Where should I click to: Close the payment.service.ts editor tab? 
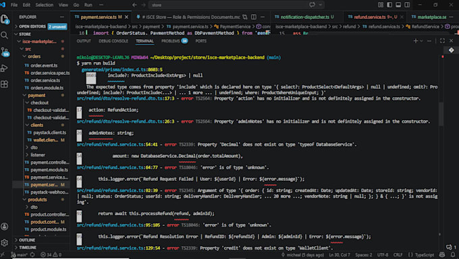coord(126,18)
